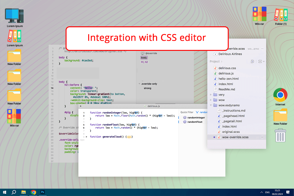Open the notification center icon
The image size is (294, 196).
coord(288,192)
